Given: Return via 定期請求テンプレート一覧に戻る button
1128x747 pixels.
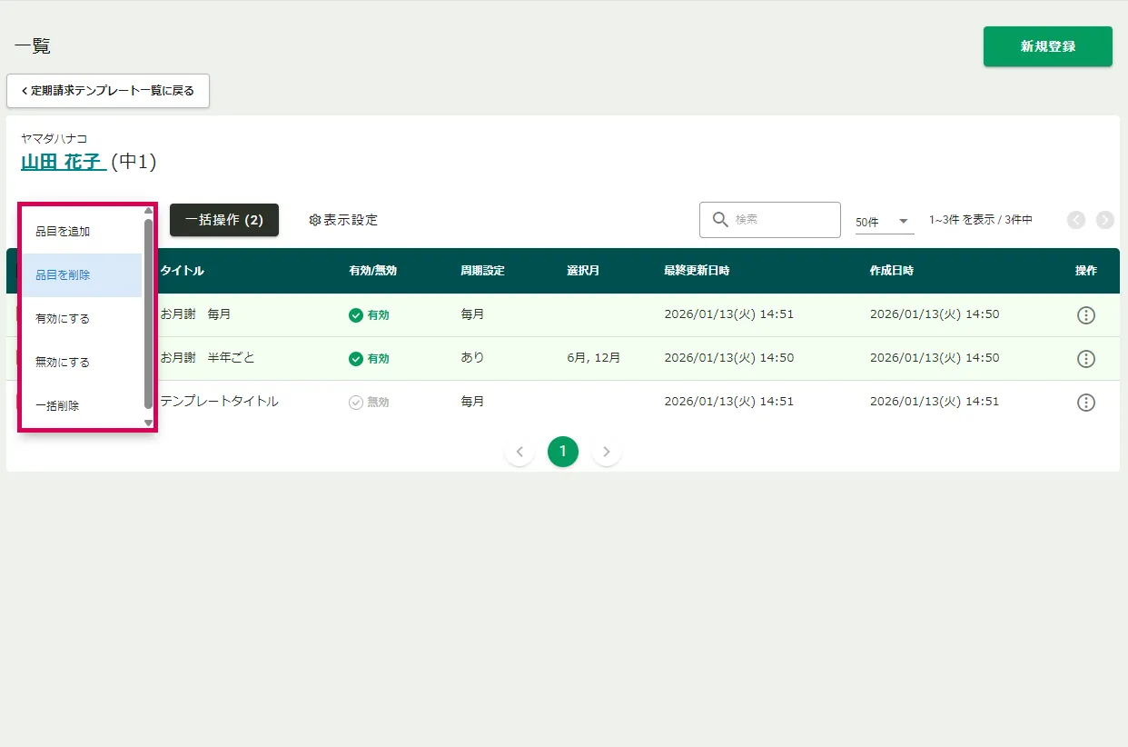Looking at the screenshot, I should pos(108,91).
